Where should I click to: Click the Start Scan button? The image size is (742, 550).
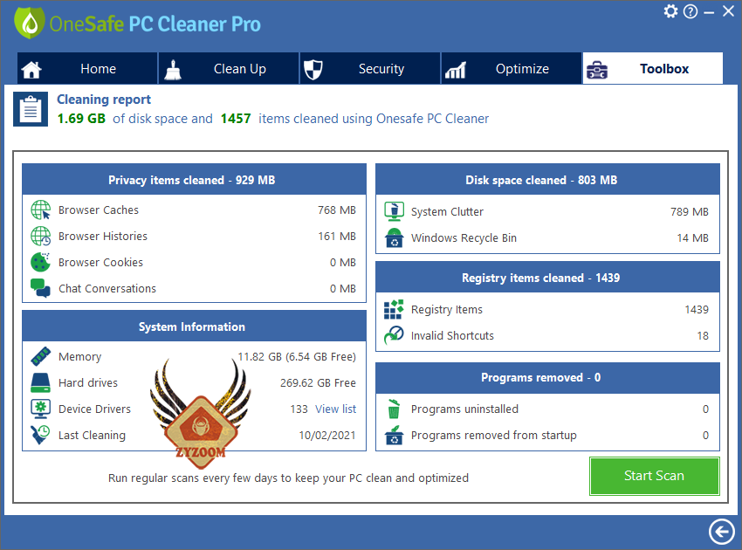(655, 476)
